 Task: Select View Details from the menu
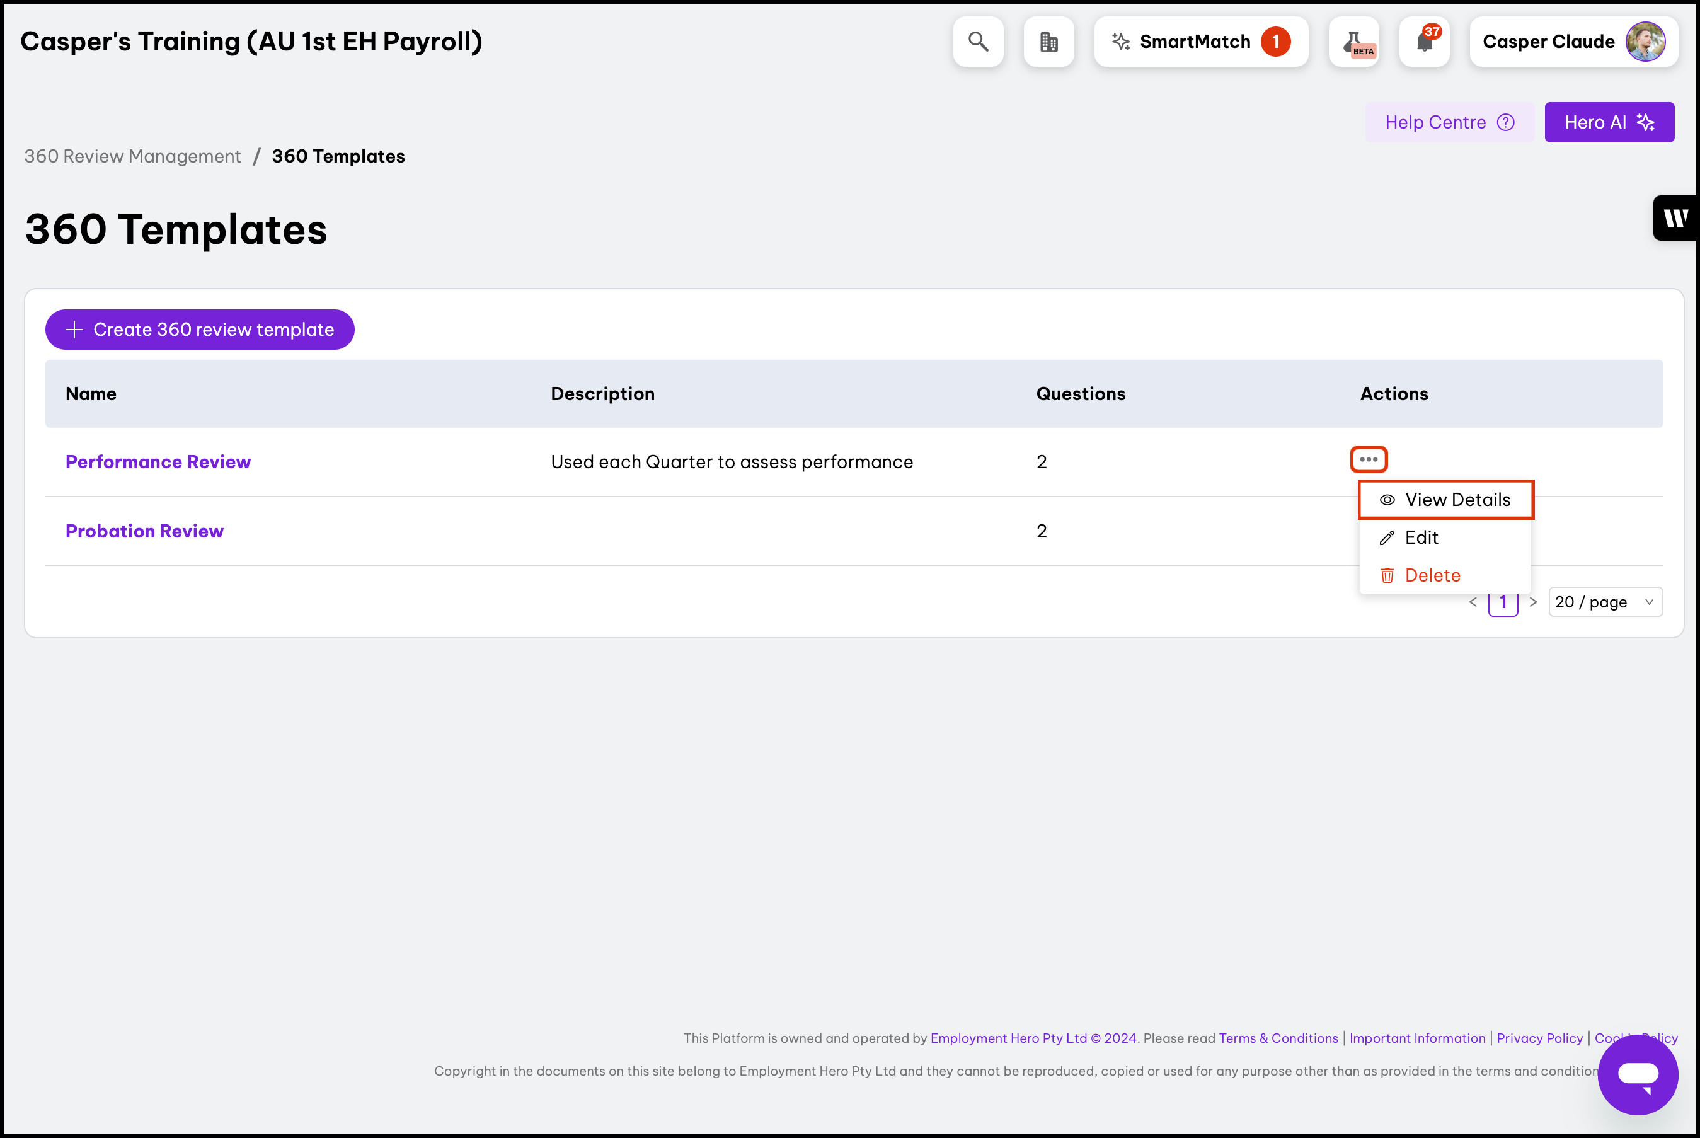coord(1445,500)
